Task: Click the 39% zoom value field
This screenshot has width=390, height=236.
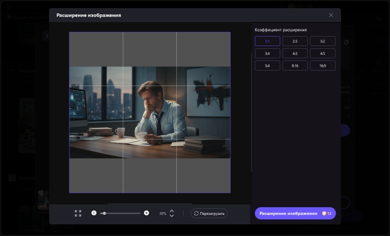Action: point(162,213)
